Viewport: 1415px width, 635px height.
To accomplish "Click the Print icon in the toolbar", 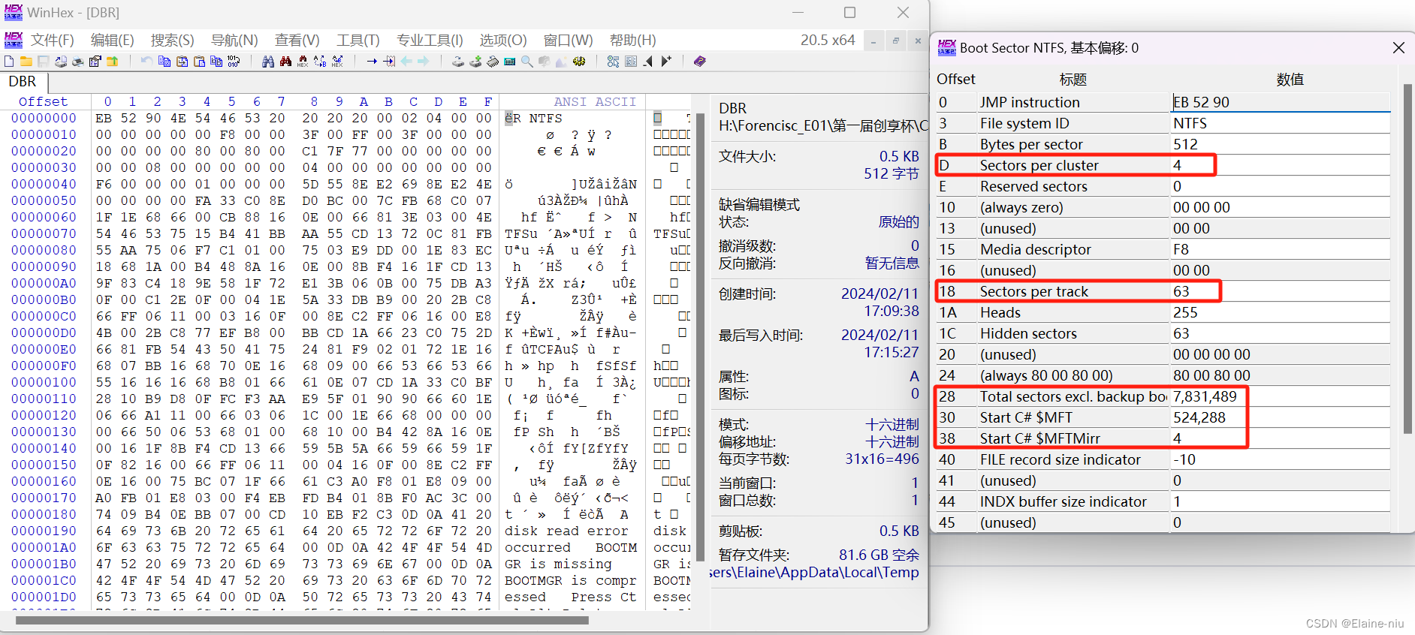I will click(77, 62).
